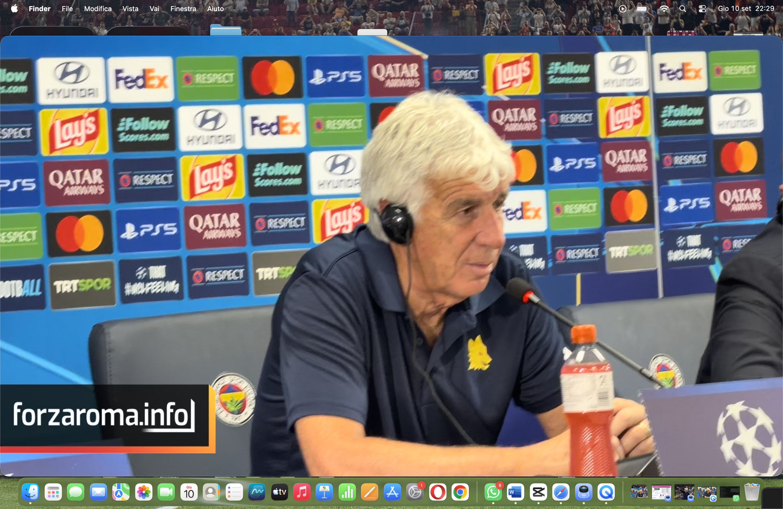Restore the minimized QuickTime video window
This screenshot has width=783, height=509.
[707, 493]
